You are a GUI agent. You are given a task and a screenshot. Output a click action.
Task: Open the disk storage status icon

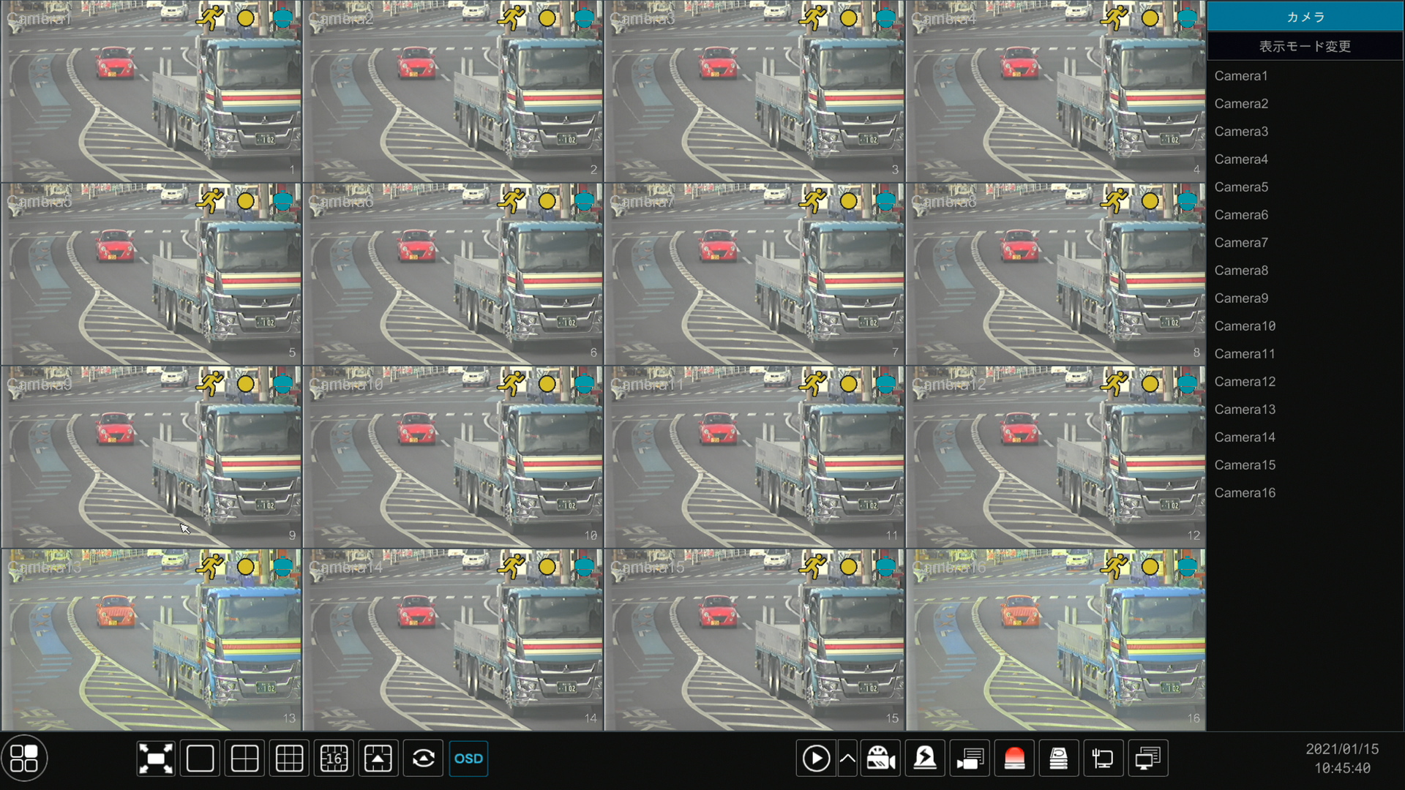click(x=1059, y=759)
